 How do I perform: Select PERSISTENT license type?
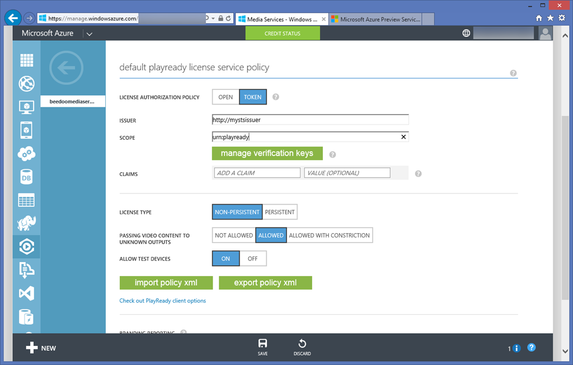coord(280,212)
